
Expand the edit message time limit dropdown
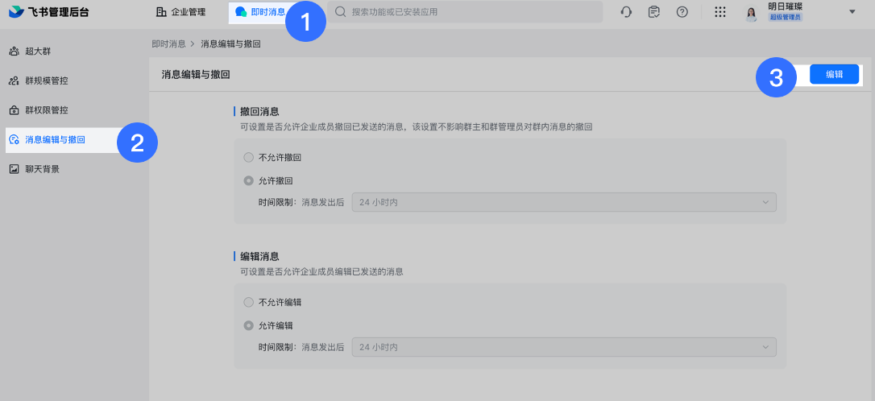(x=564, y=347)
